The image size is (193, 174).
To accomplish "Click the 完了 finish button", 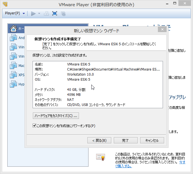I will pyautogui.click(x=126, y=140).
